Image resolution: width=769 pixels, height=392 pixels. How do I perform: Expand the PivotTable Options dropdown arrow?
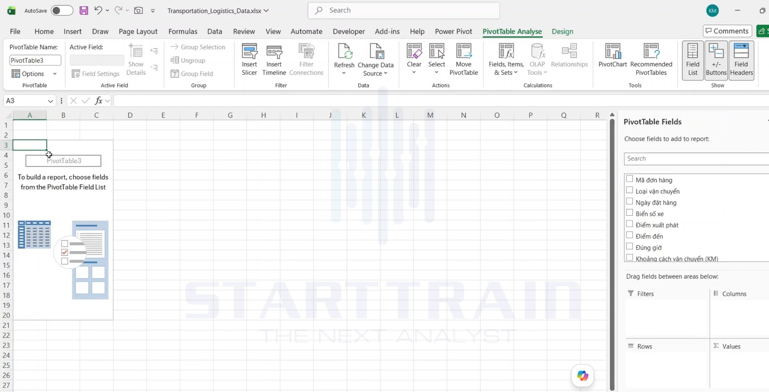point(55,74)
